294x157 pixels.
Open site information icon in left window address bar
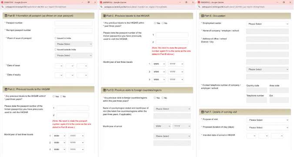[x=3, y=7]
